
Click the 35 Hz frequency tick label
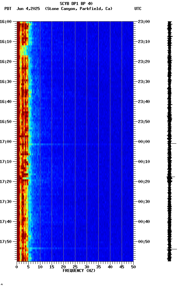click(x=98, y=267)
